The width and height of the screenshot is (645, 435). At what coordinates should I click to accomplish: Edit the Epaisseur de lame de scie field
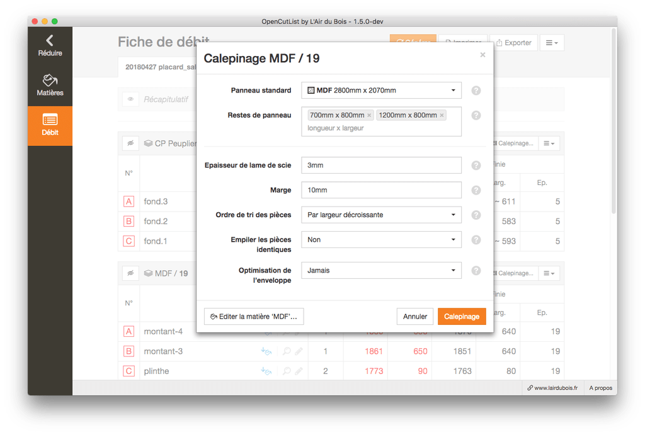coord(381,166)
